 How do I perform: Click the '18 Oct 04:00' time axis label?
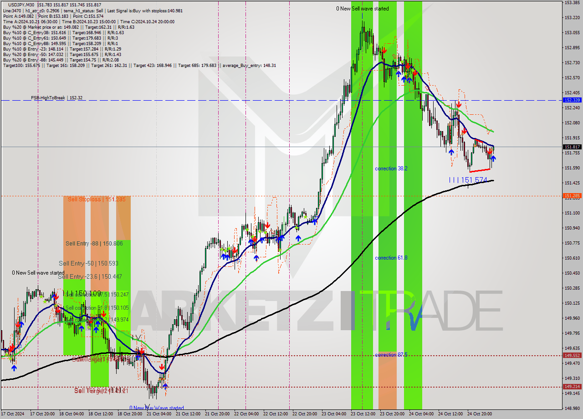(x=71, y=414)
